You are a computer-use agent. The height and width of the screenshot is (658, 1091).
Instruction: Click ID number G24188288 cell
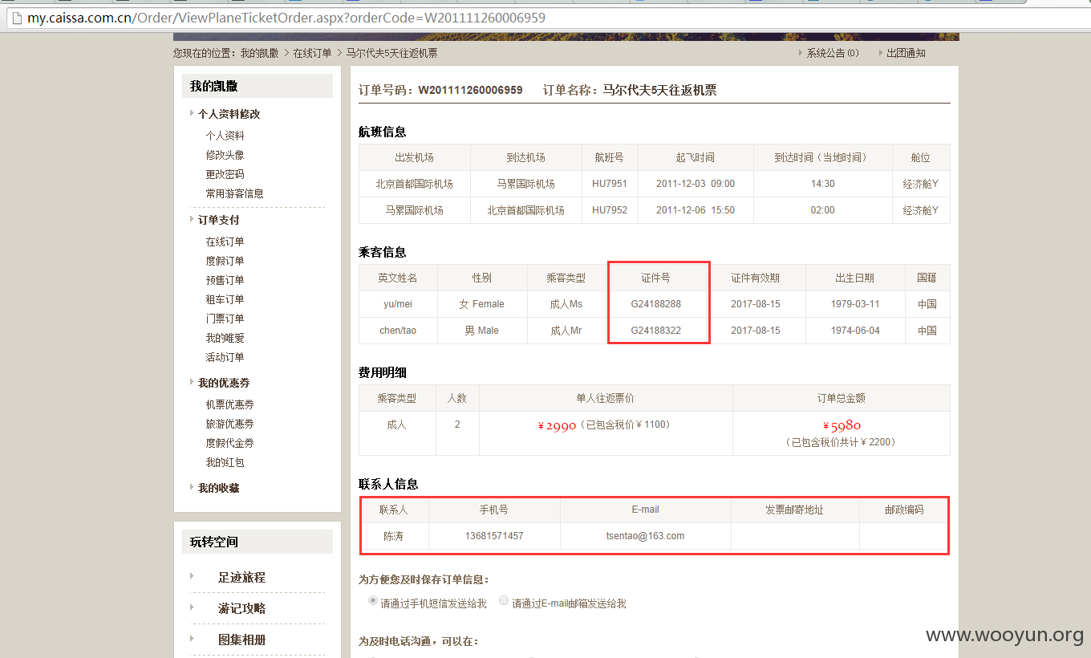656,304
